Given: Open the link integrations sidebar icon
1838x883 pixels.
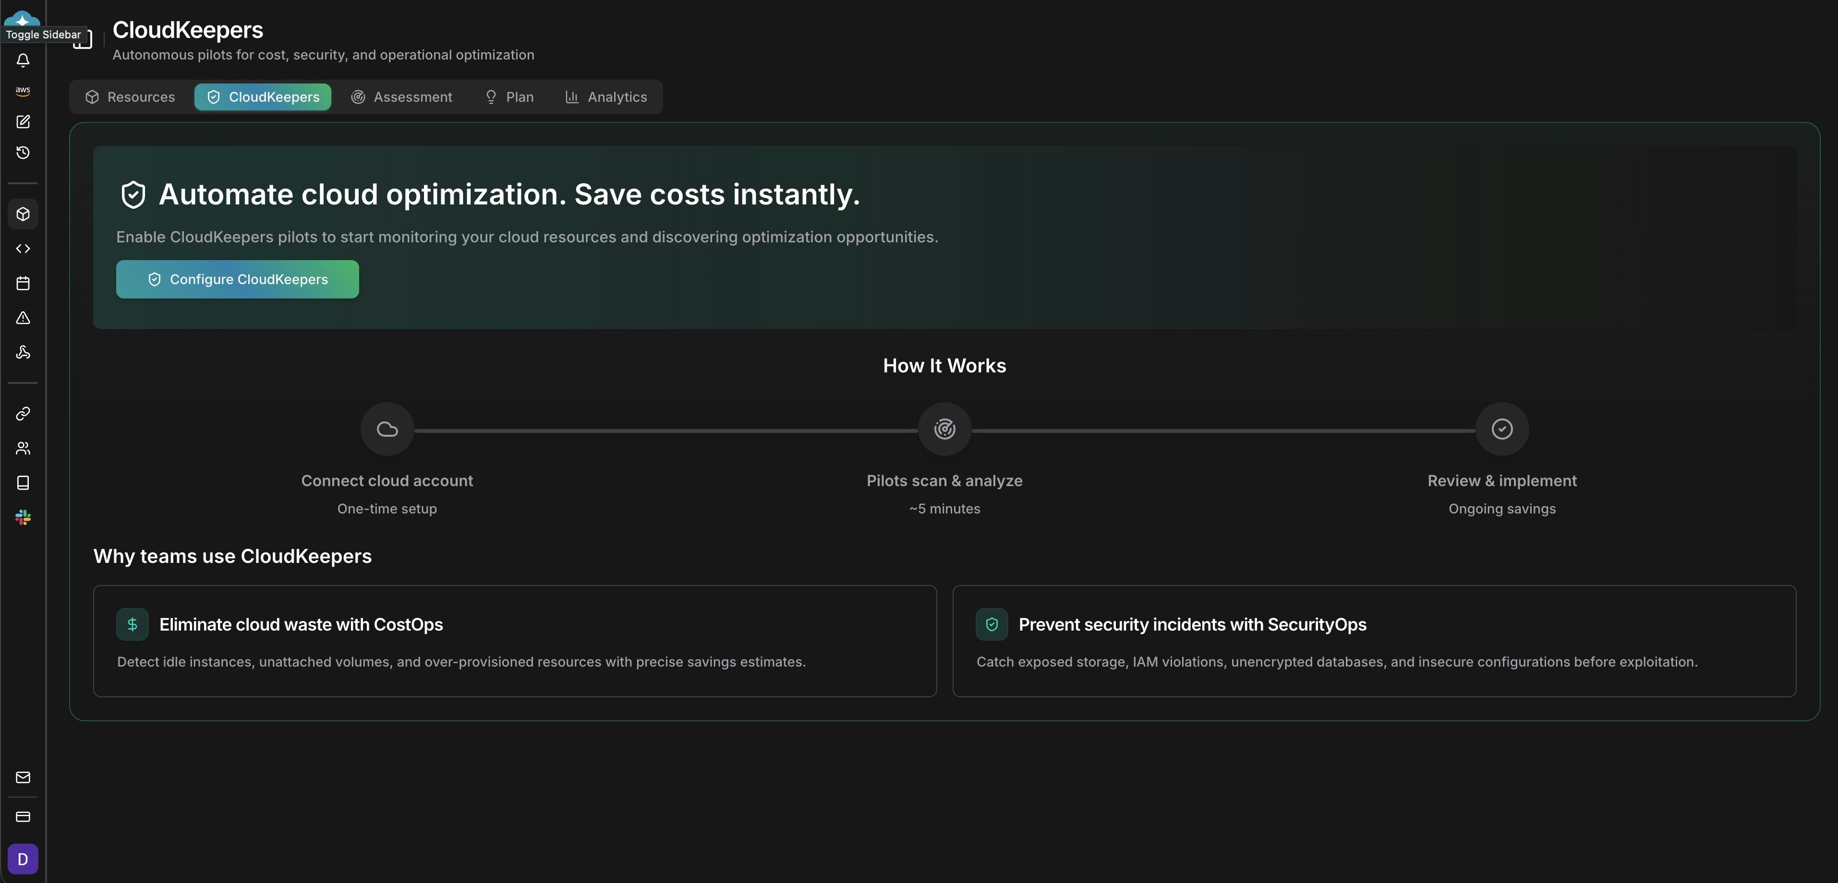Looking at the screenshot, I should [22, 413].
